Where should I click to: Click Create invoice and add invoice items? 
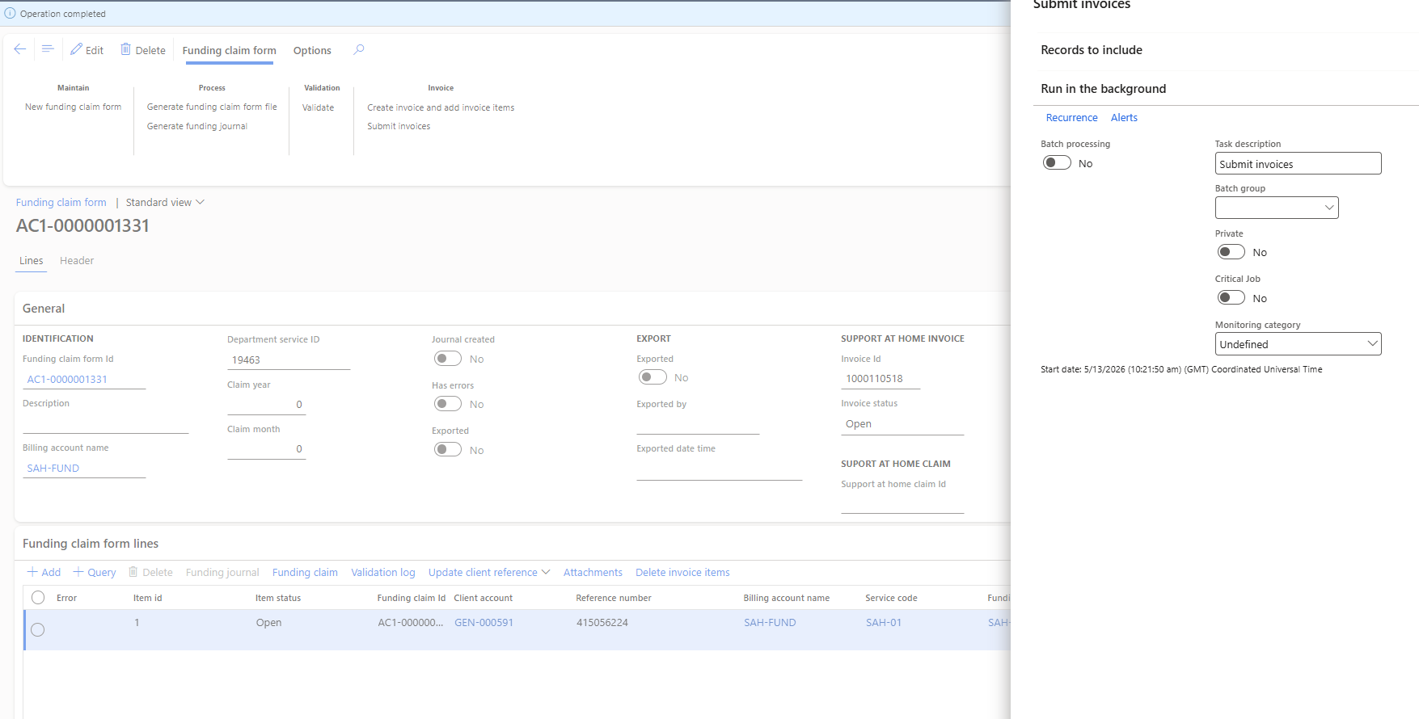point(441,107)
